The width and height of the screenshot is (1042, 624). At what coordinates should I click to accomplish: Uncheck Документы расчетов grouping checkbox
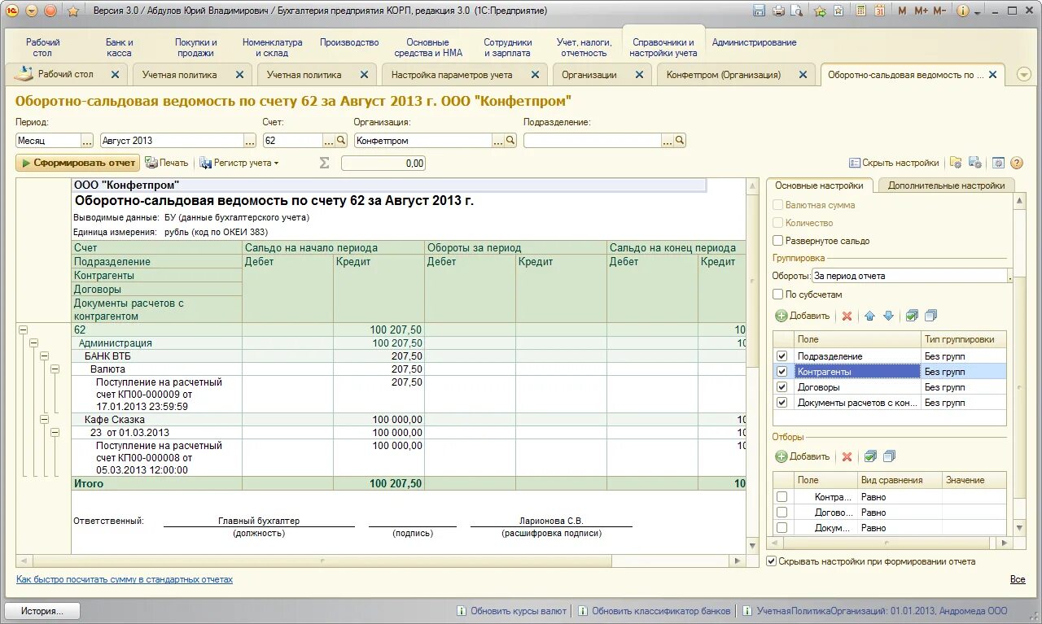(782, 403)
